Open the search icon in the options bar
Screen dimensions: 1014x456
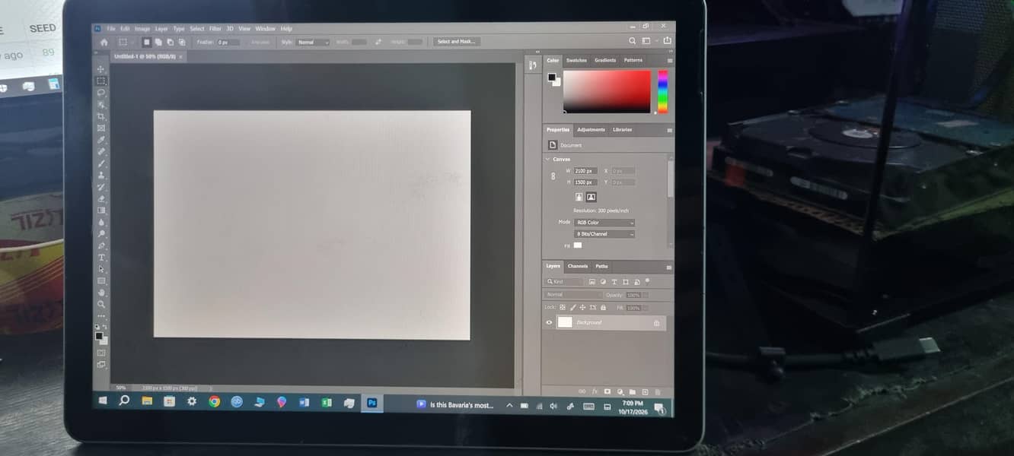[632, 41]
